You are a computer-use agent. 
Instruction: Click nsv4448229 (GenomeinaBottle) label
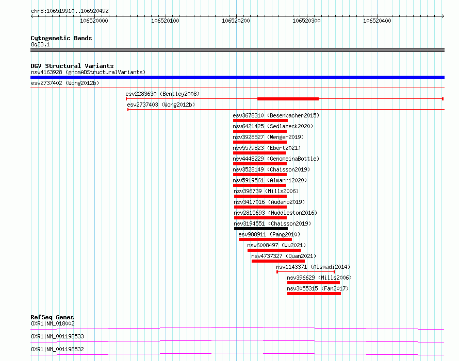tap(276, 159)
